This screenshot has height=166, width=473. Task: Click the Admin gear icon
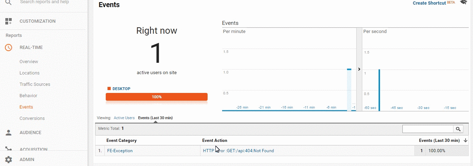pyautogui.click(x=9, y=160)
